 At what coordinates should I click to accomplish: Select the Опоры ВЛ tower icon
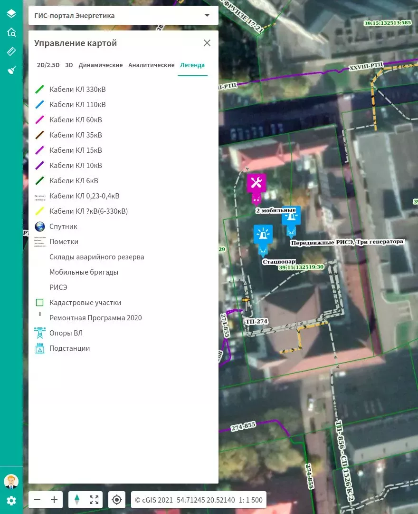point(40,333)
